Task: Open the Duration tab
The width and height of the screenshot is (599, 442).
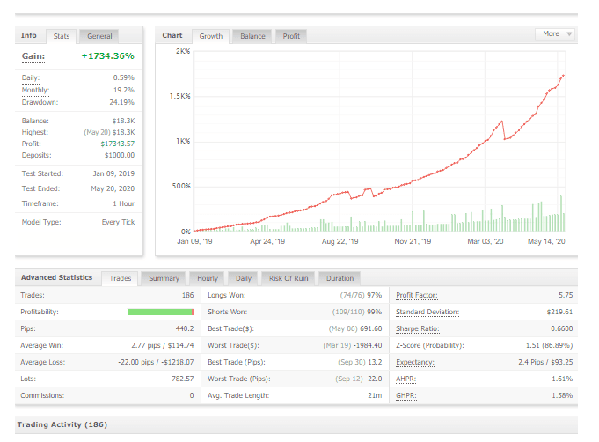Action: (x=340, y=278)
